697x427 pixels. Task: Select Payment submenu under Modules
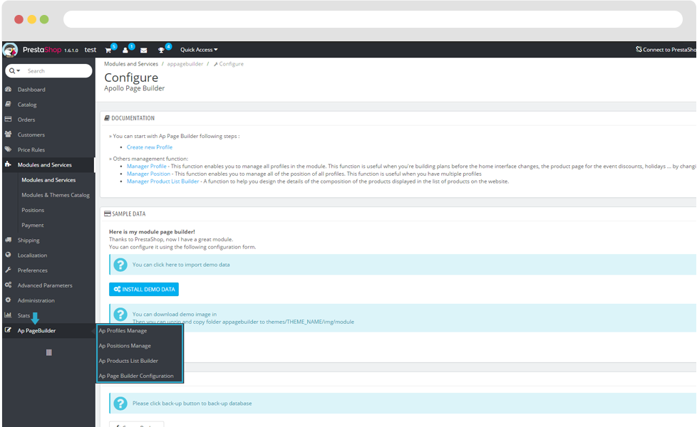(x=33, y=225)
